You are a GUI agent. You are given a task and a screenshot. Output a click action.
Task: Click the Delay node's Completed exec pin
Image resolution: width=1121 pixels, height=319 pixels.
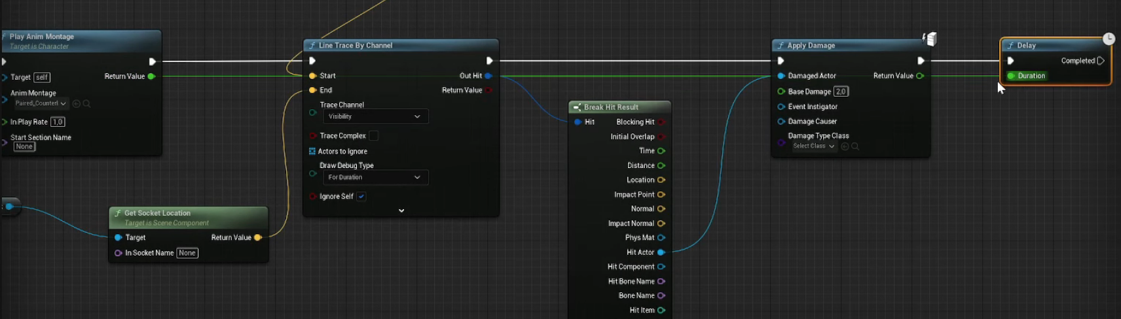point(1101,61)
